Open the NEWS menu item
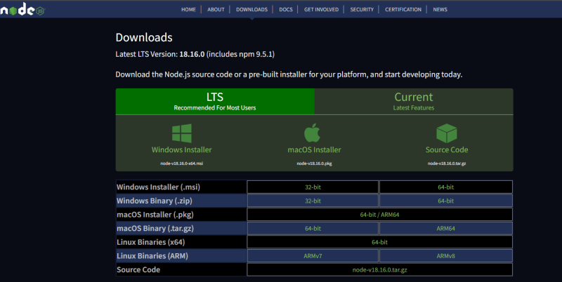 click(x=440, y=10)
